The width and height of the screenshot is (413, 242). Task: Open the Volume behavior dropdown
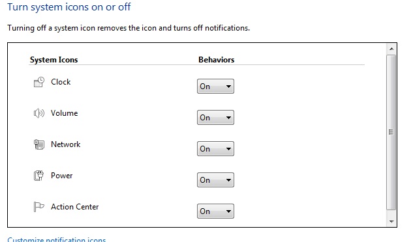(215, 118)
